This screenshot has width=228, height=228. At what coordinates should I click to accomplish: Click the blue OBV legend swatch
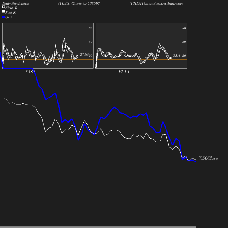pos(4,17)
